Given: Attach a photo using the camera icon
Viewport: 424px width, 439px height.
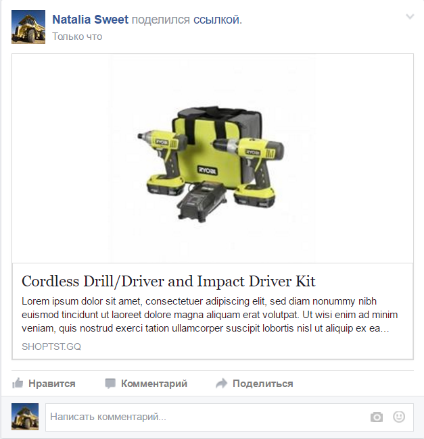Looking at the screenshot, I should click(x=377, y=417).
